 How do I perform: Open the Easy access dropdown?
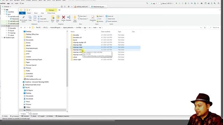point(83,19)
